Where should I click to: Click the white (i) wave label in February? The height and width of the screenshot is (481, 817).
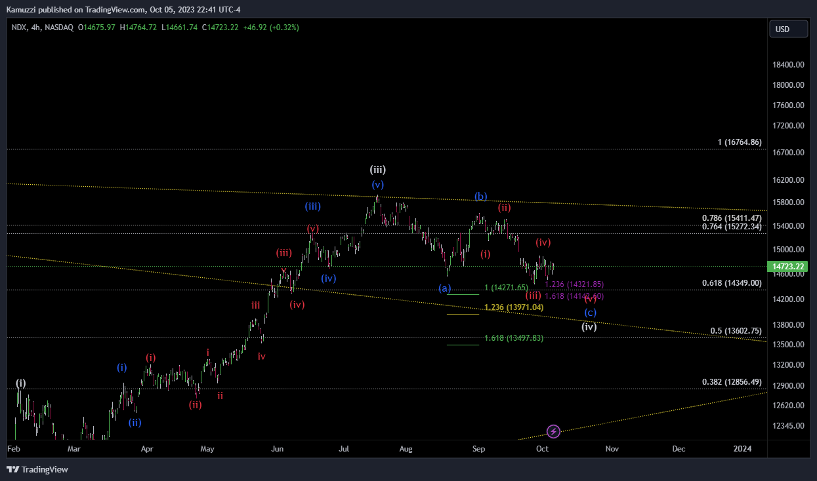21,383
